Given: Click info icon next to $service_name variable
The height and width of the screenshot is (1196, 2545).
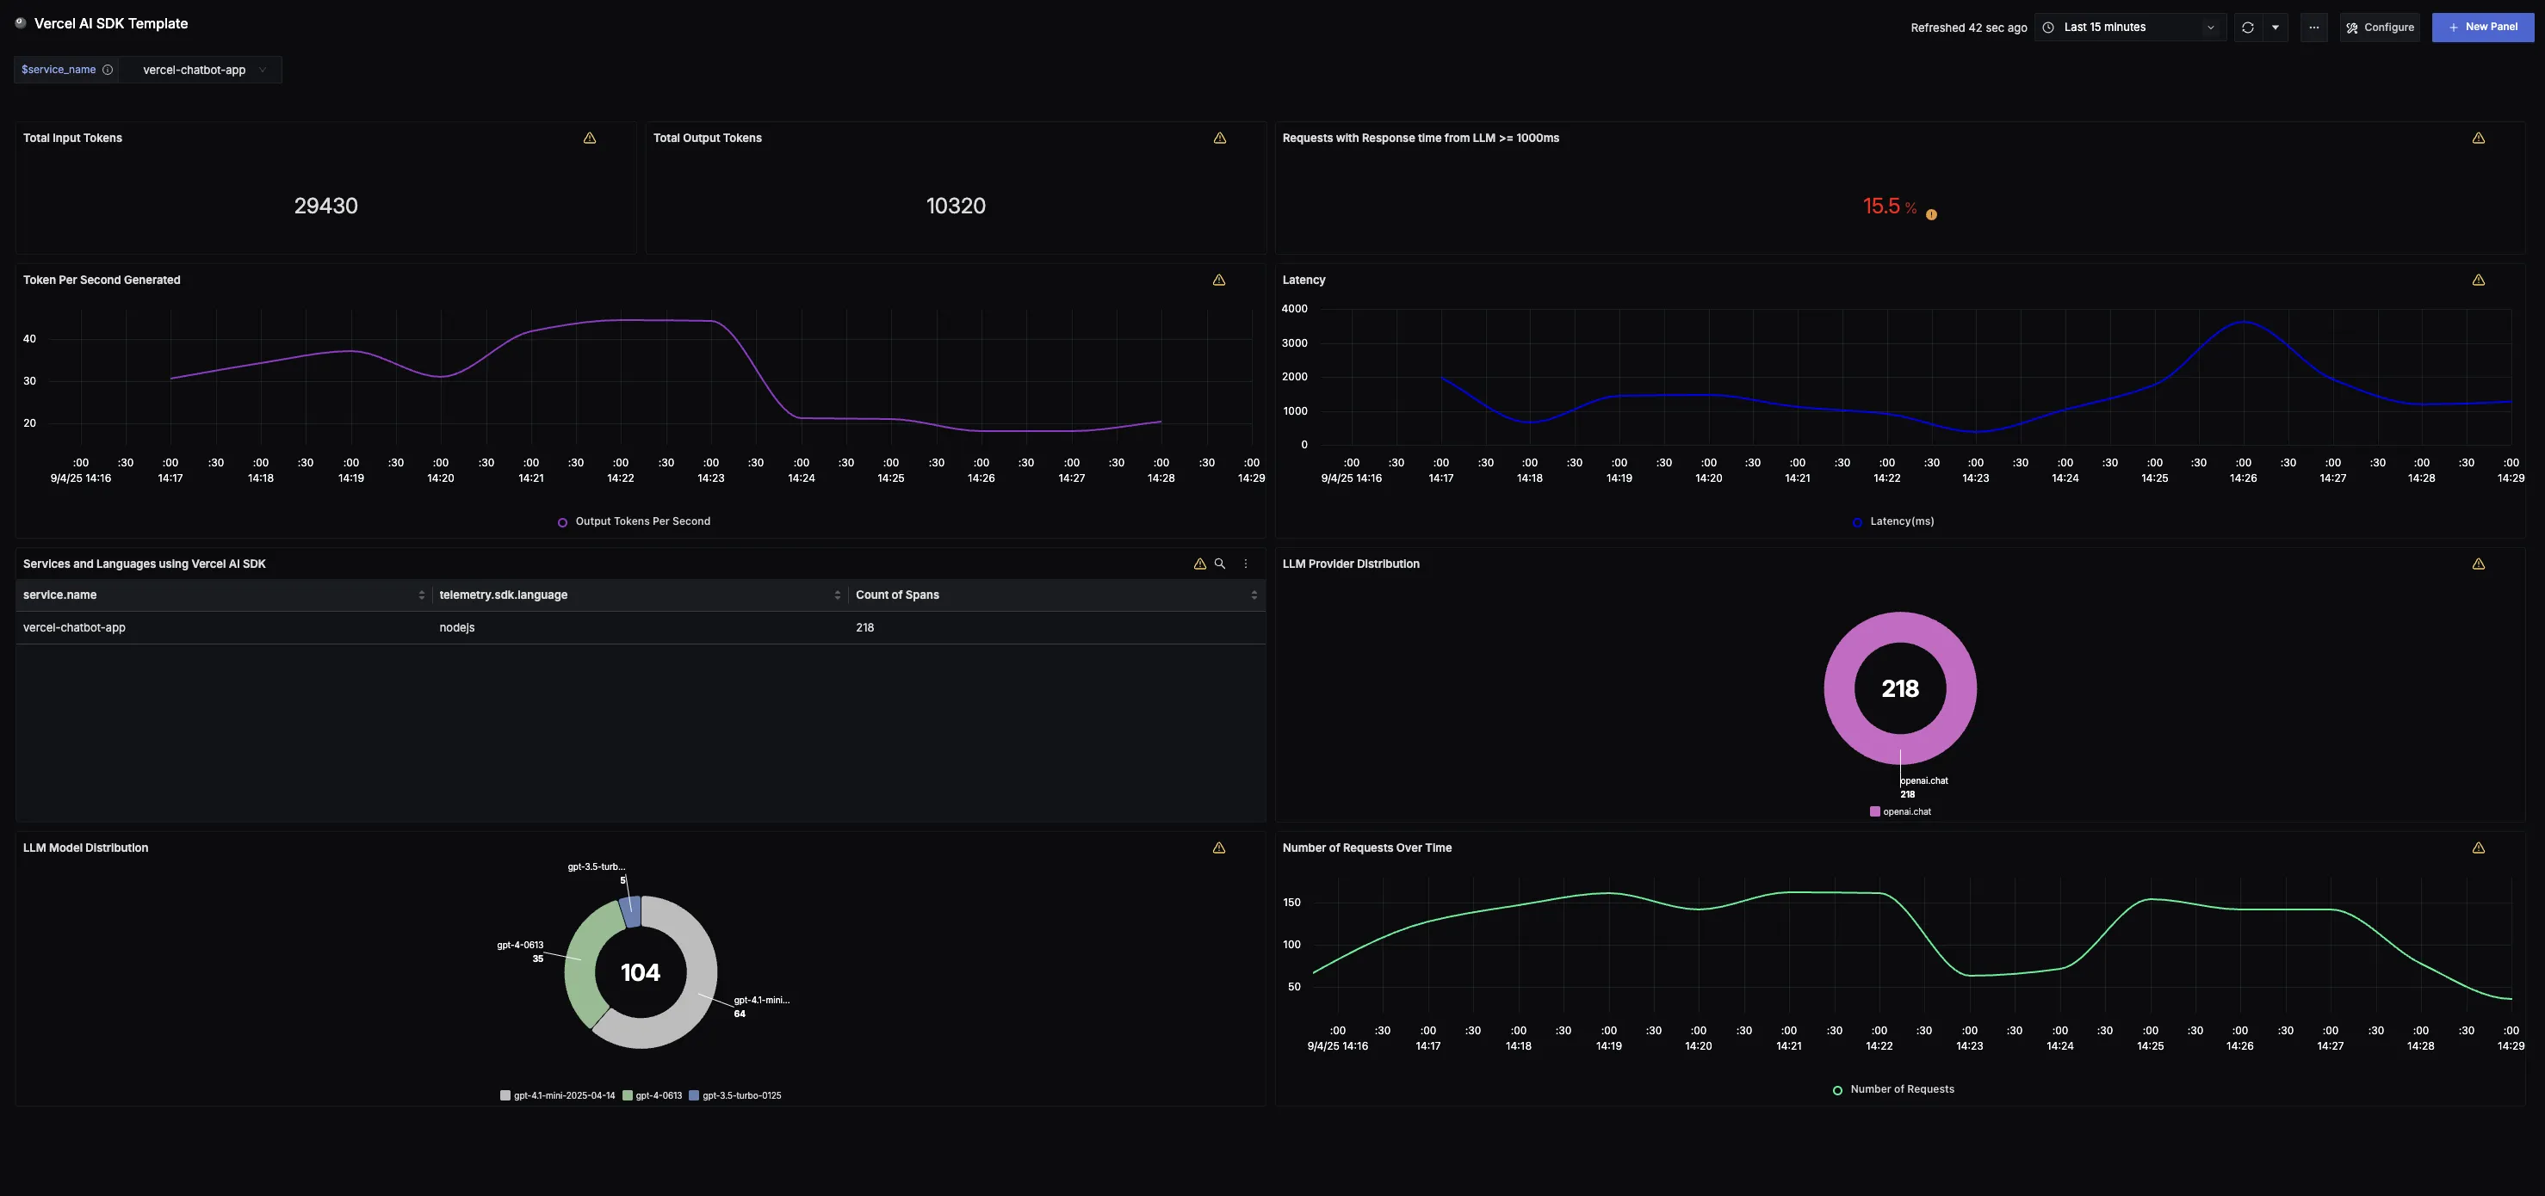Looking at the screenshot, I should coord(108,70).
